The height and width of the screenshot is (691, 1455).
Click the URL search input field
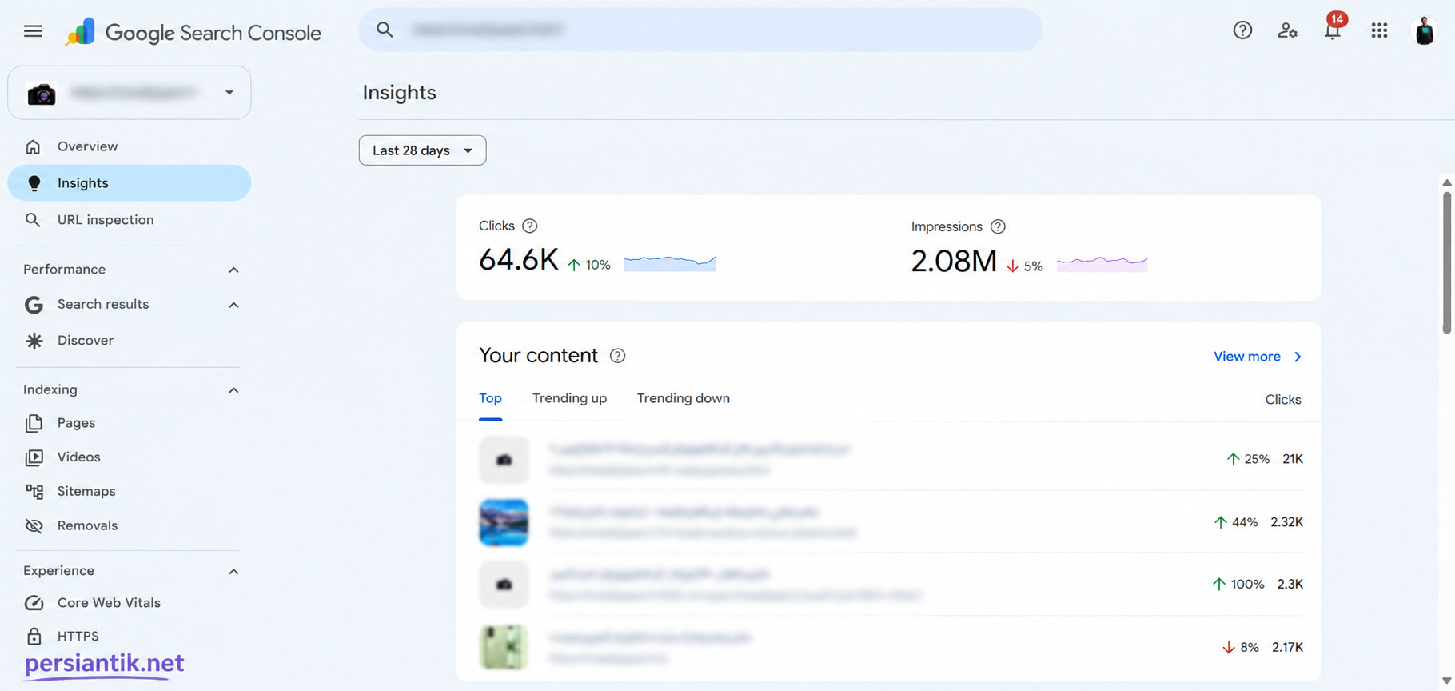pos(700,30)
